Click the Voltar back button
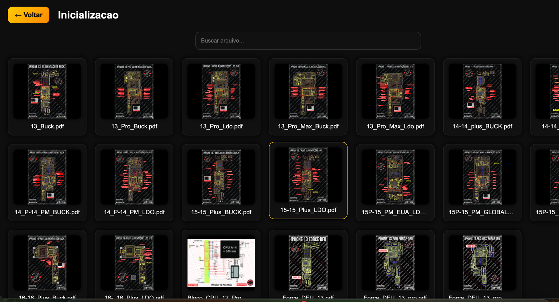The width and height of the screenshot is (559, 302). click(29, 15)
